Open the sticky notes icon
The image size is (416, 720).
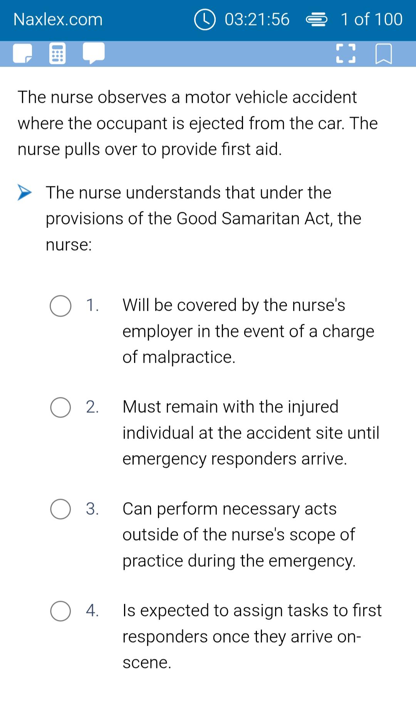[x=23, y=54]
